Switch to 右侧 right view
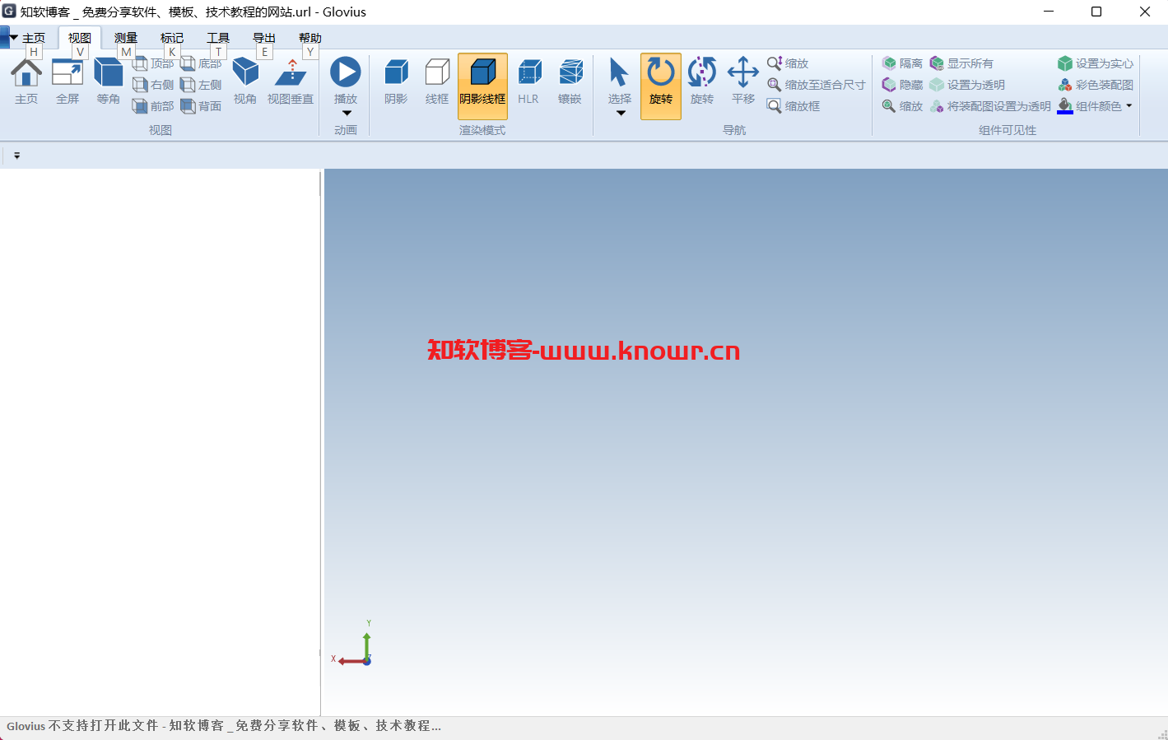This screenshot has height=740, width=1168. coord(153,85)
